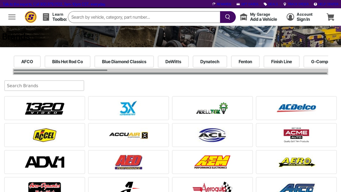Select AEM Performance Electronics brand

click(x=212, y=162)
